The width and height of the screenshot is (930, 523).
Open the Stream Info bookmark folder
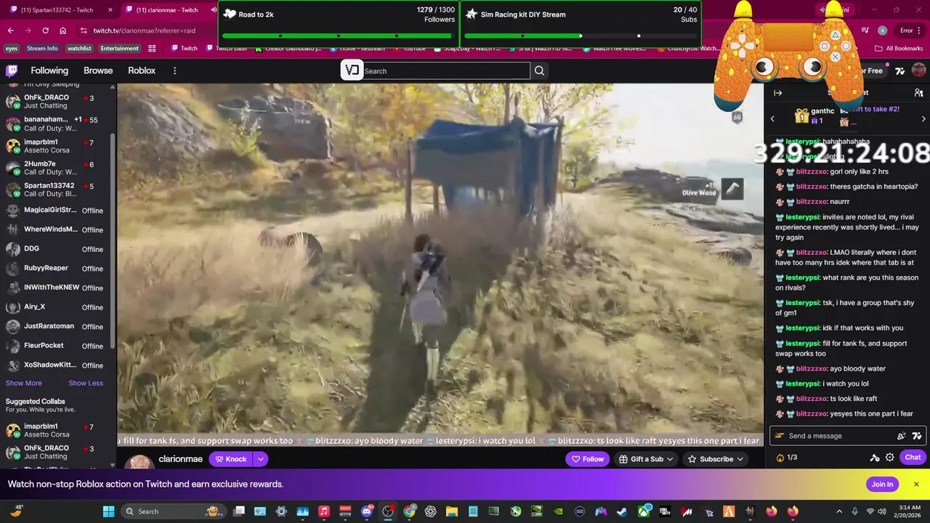coord(42,49)
